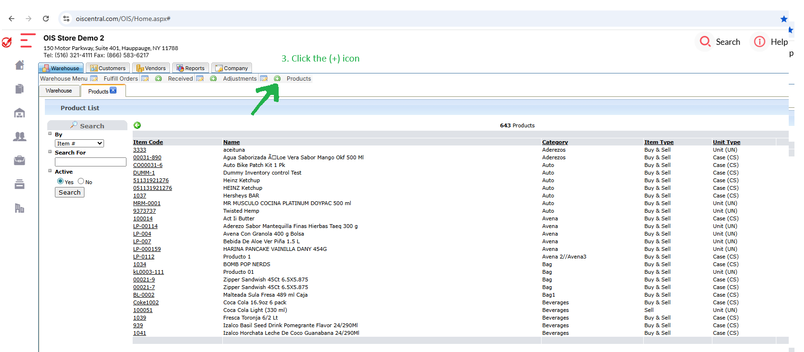Go back in browser history
This screenshot has height=352, width=804.
pyautogui.click(x=11, y=19)
